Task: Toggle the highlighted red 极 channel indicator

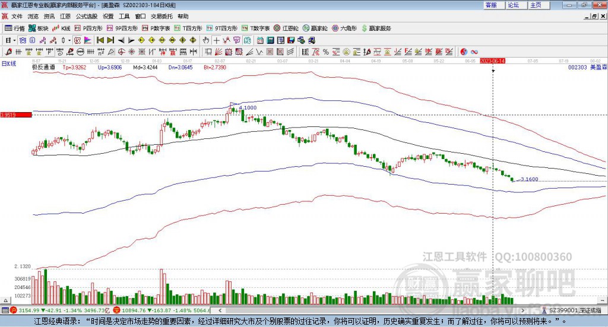Action: point(77,40)
